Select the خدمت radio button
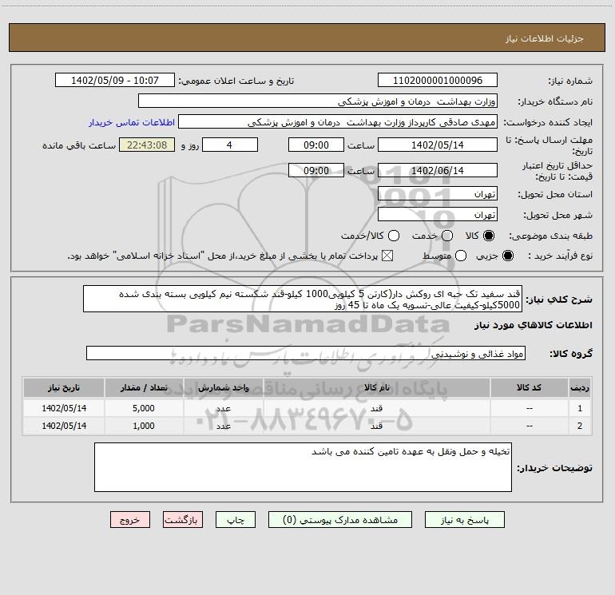The image size is (615, 595). [x=447, y=236]
